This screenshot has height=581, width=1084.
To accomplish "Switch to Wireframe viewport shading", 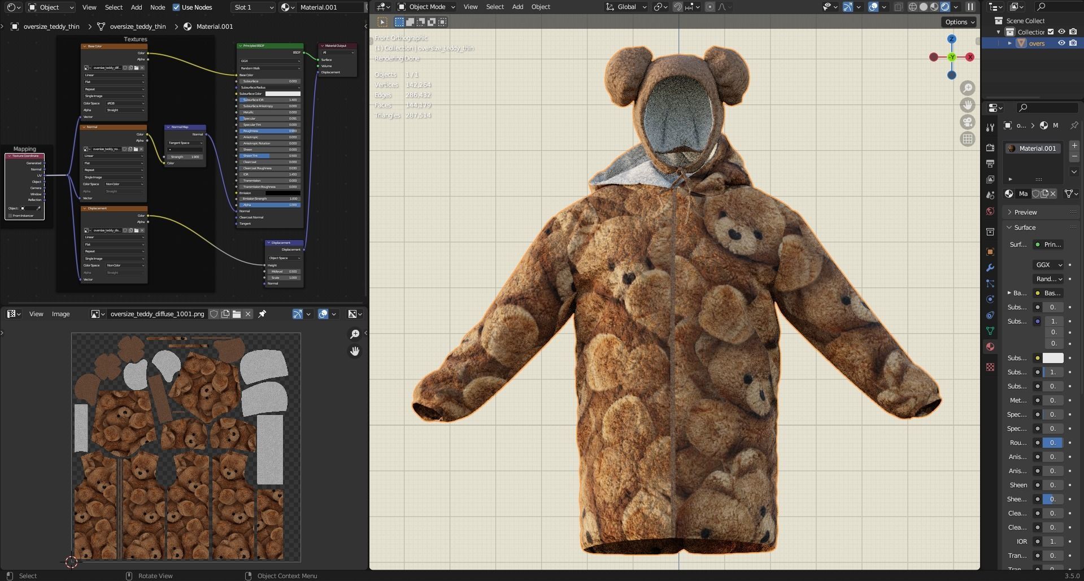I will (913, 7).
